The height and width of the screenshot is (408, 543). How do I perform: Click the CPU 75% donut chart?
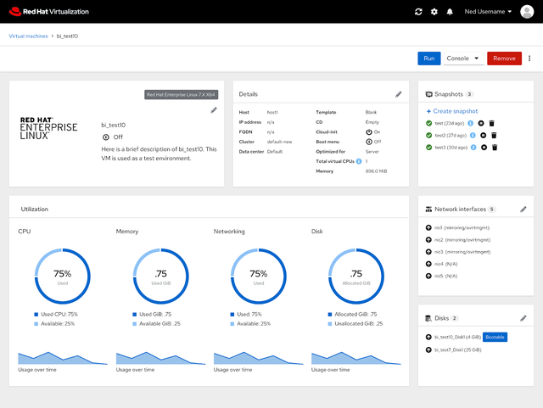point(63,276)
